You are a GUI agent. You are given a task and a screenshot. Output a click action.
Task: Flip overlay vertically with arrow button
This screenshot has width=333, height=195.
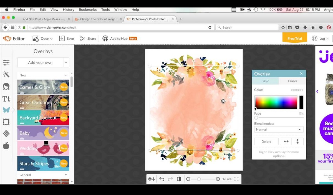click(x=298, y=141)
